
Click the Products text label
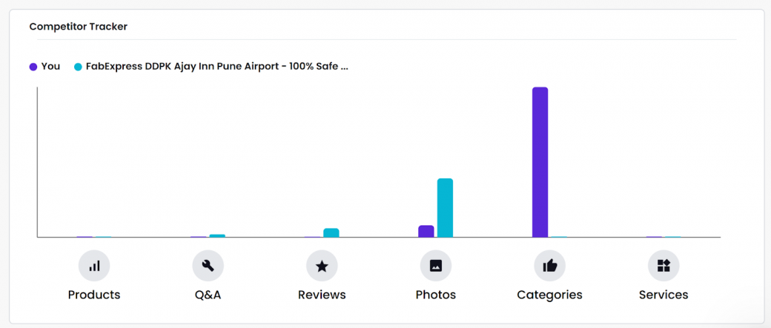tap(94, 295)
